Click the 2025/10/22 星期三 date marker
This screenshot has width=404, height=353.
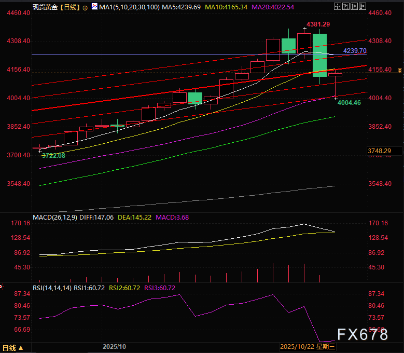point(308,346)
